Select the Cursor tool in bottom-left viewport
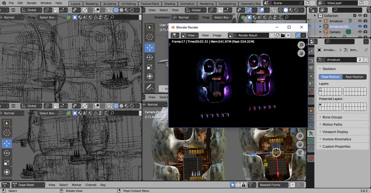Image resolution: width=371 pixels, height=193 pixels. [x=7, y=133]
